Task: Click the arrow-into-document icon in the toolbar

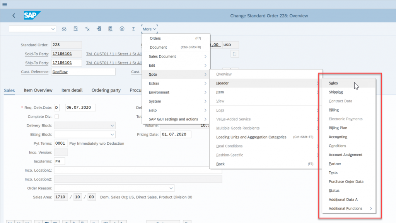Action: pyautogui.click(x=99, y=29)
